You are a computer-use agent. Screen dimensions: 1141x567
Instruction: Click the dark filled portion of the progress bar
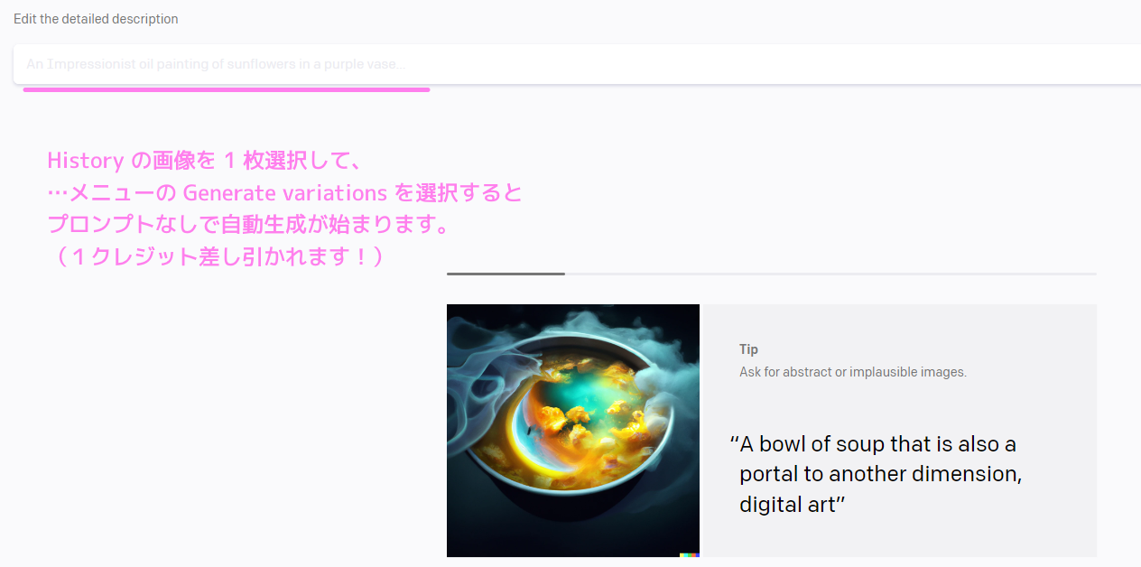506,273
